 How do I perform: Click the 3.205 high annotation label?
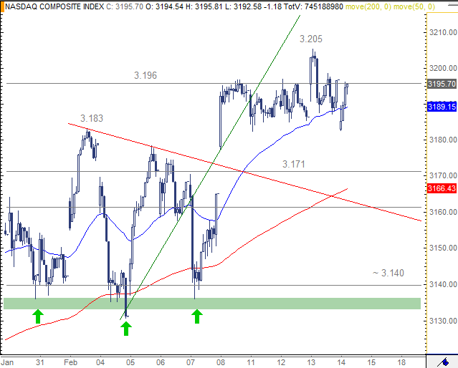[311, 39]
